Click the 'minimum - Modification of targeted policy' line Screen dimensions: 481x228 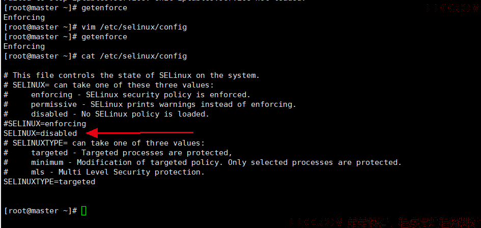[203, 162]
